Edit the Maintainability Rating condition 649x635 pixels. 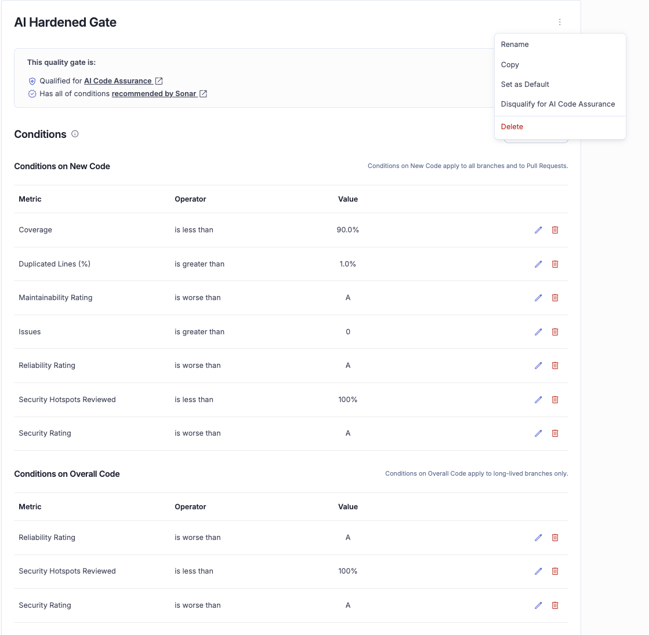(x=538, y=298)
